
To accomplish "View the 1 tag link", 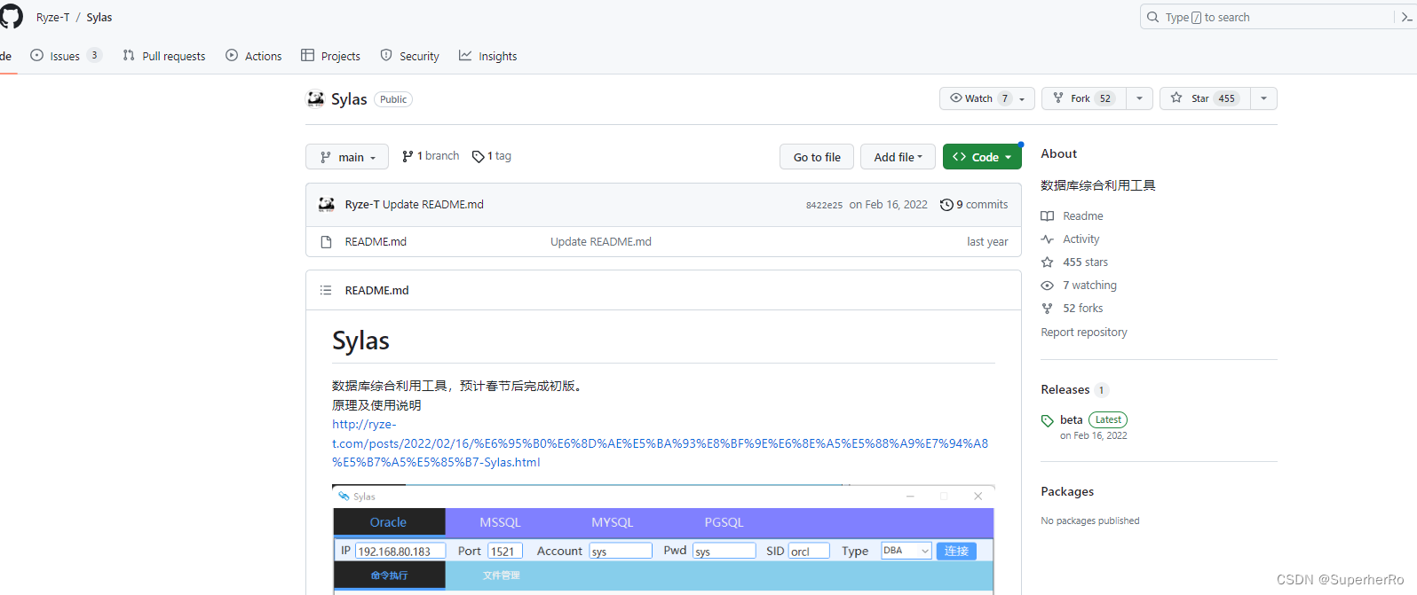I will click(492, 156).
